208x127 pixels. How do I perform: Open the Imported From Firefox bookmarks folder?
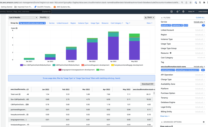[x=23, y=7]
